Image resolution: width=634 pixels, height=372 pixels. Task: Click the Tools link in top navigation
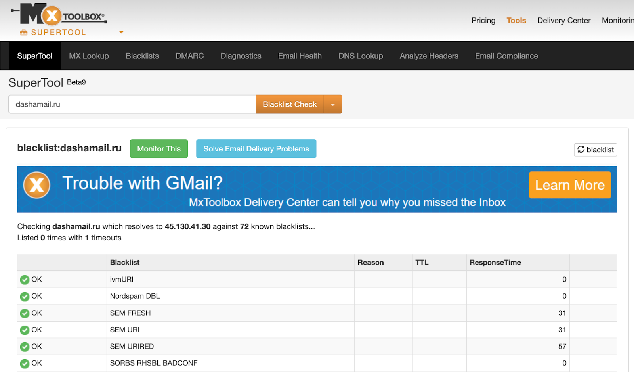click(516, 20)
